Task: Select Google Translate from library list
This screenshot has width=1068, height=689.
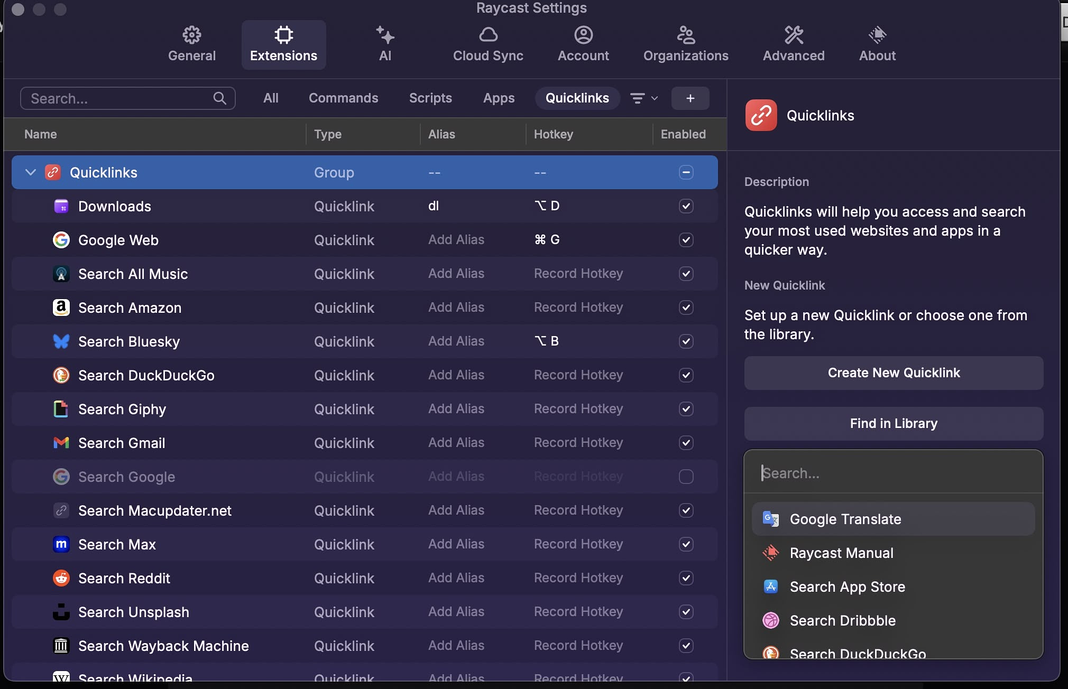Action: click(893, 519)
